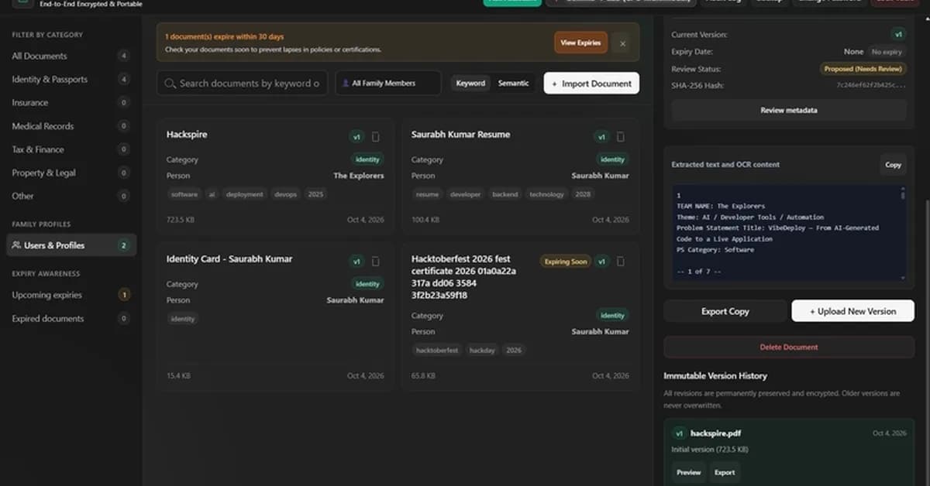Click the Expiring Soon badge
The image size is (930, 486).
(566, 262)
